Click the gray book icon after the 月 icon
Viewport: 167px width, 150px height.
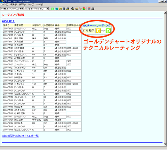(x=64, y=9)
